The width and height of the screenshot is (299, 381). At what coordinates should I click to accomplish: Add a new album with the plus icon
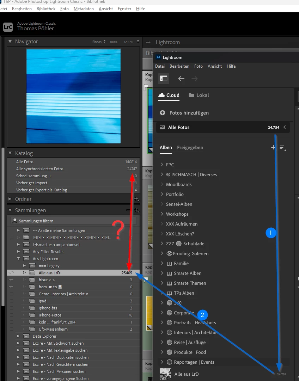click(x=273, y=147)
